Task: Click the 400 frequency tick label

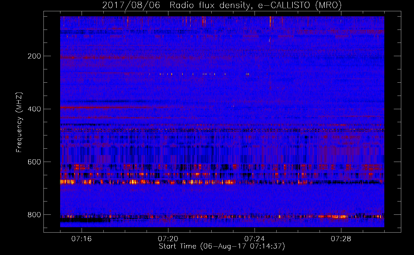Action: pyautogui.click(x=34, y=109)
